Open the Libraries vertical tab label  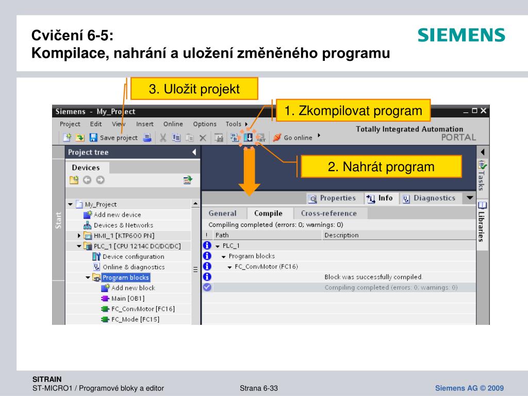click(x=482, y=226)
